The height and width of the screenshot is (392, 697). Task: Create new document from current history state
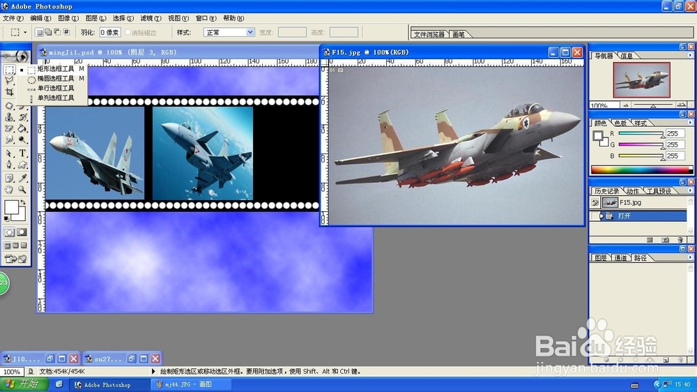[x=650, y=240]
